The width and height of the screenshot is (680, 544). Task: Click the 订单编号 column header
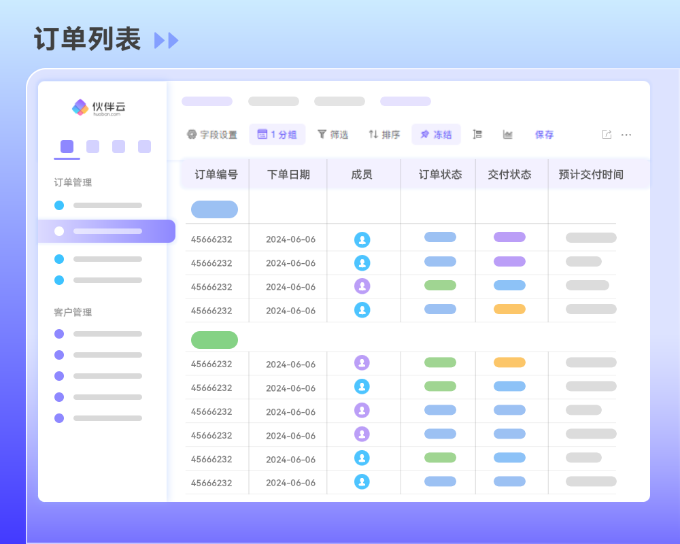point(216,174)
